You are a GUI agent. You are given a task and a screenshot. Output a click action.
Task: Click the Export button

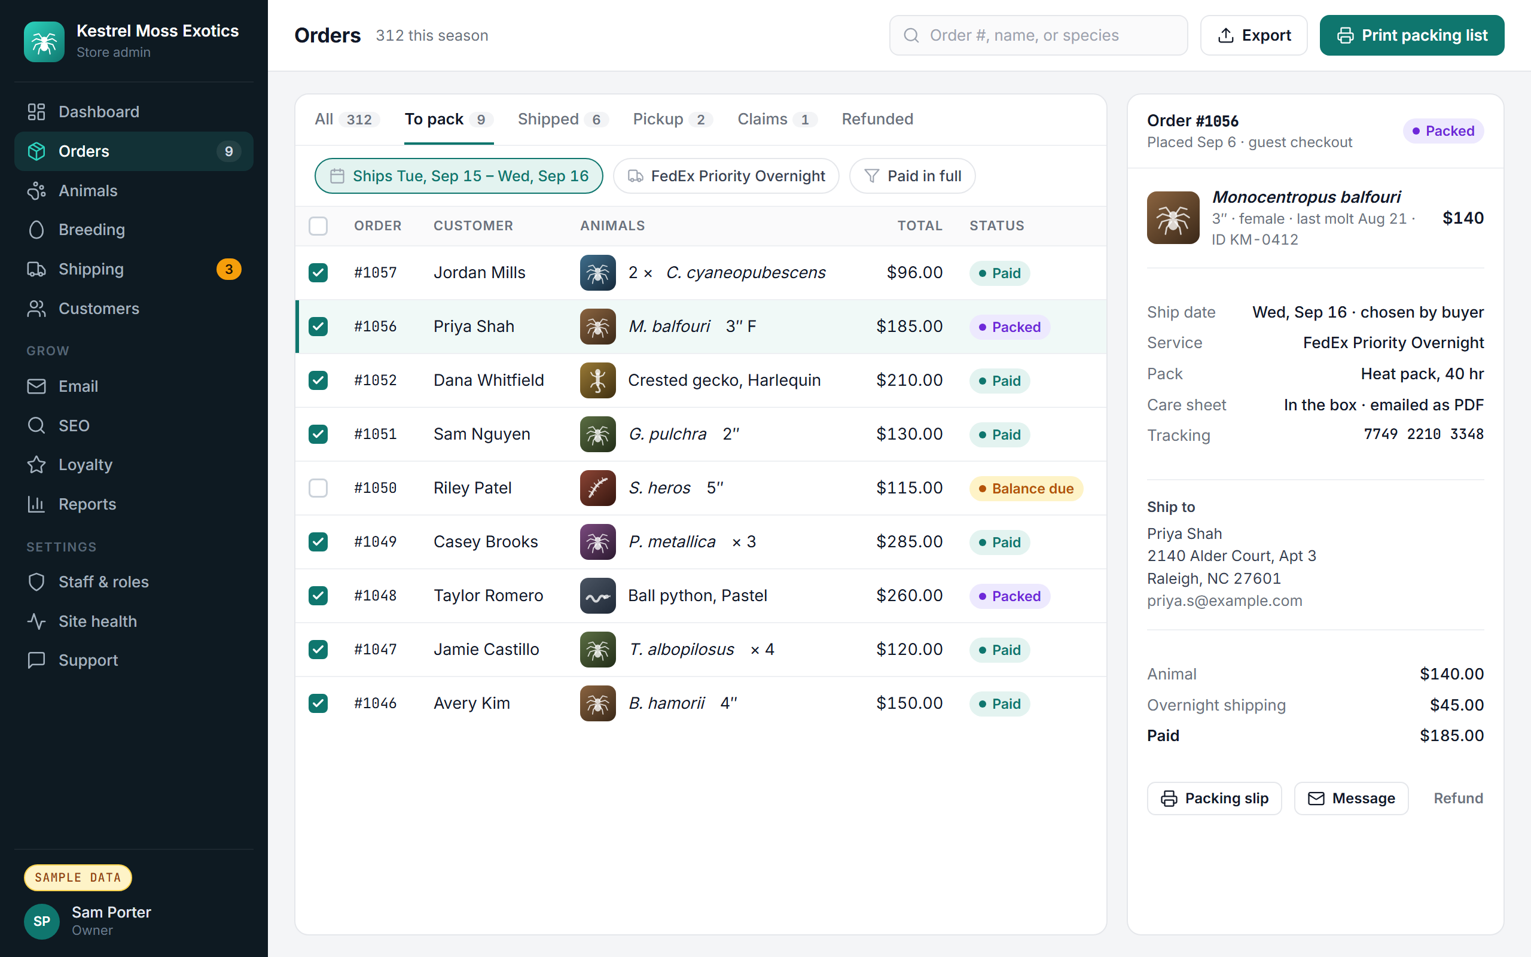(1254, 35)
